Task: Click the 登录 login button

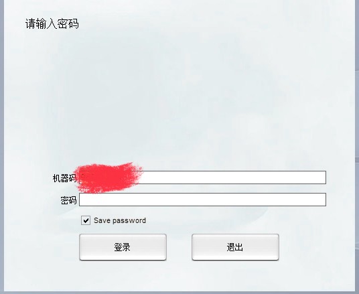Action: click(123, 247)
